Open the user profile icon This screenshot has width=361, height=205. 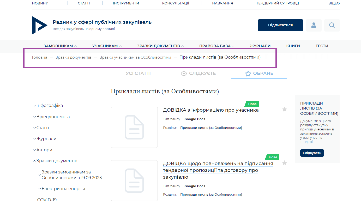pos(314,25)
